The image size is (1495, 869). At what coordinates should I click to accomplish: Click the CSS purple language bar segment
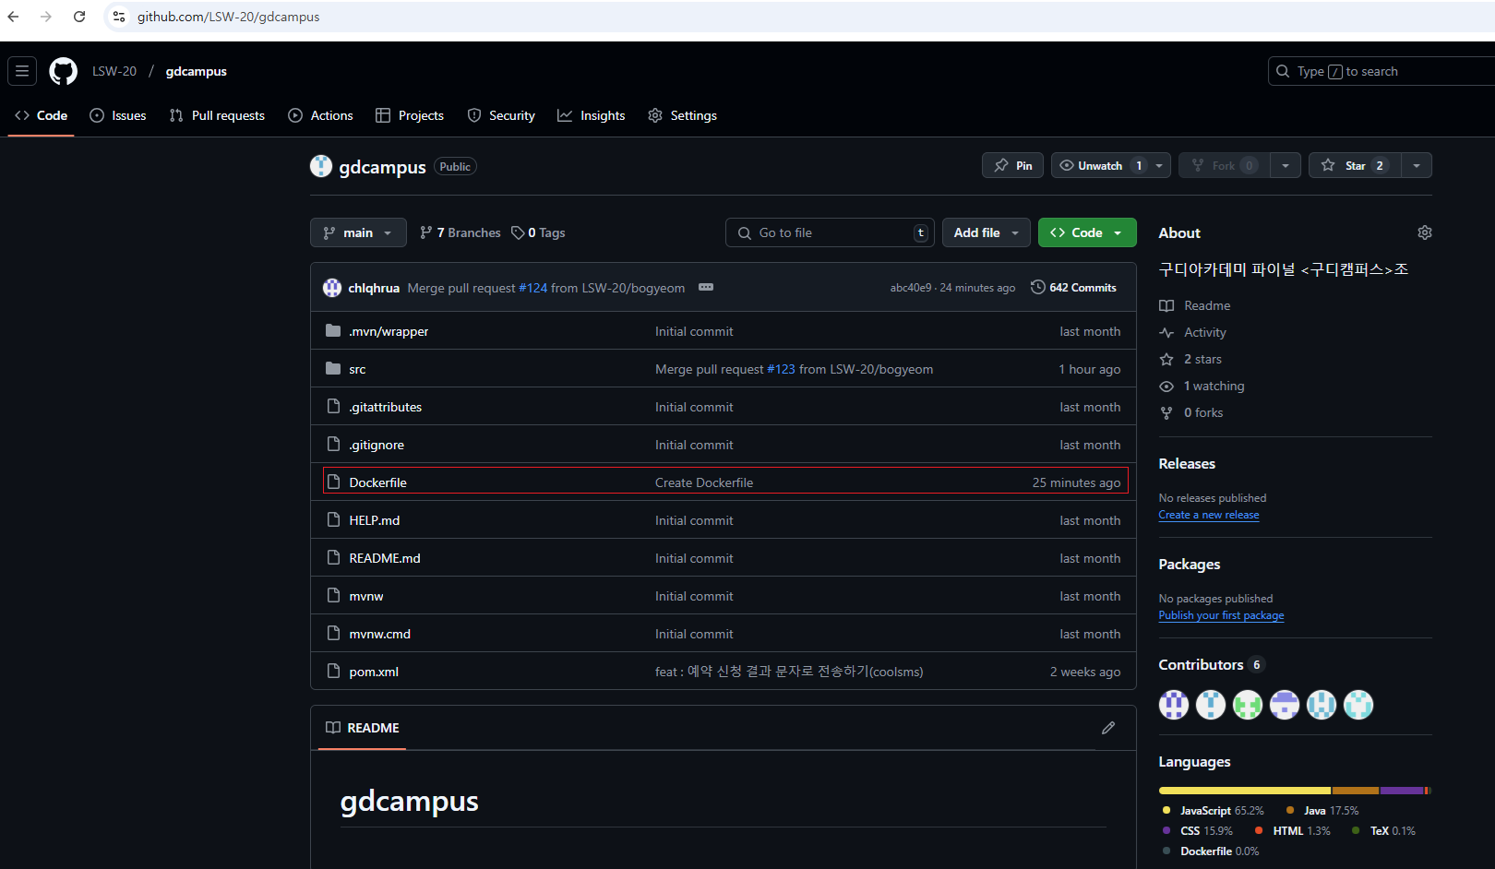[1402, 791]
